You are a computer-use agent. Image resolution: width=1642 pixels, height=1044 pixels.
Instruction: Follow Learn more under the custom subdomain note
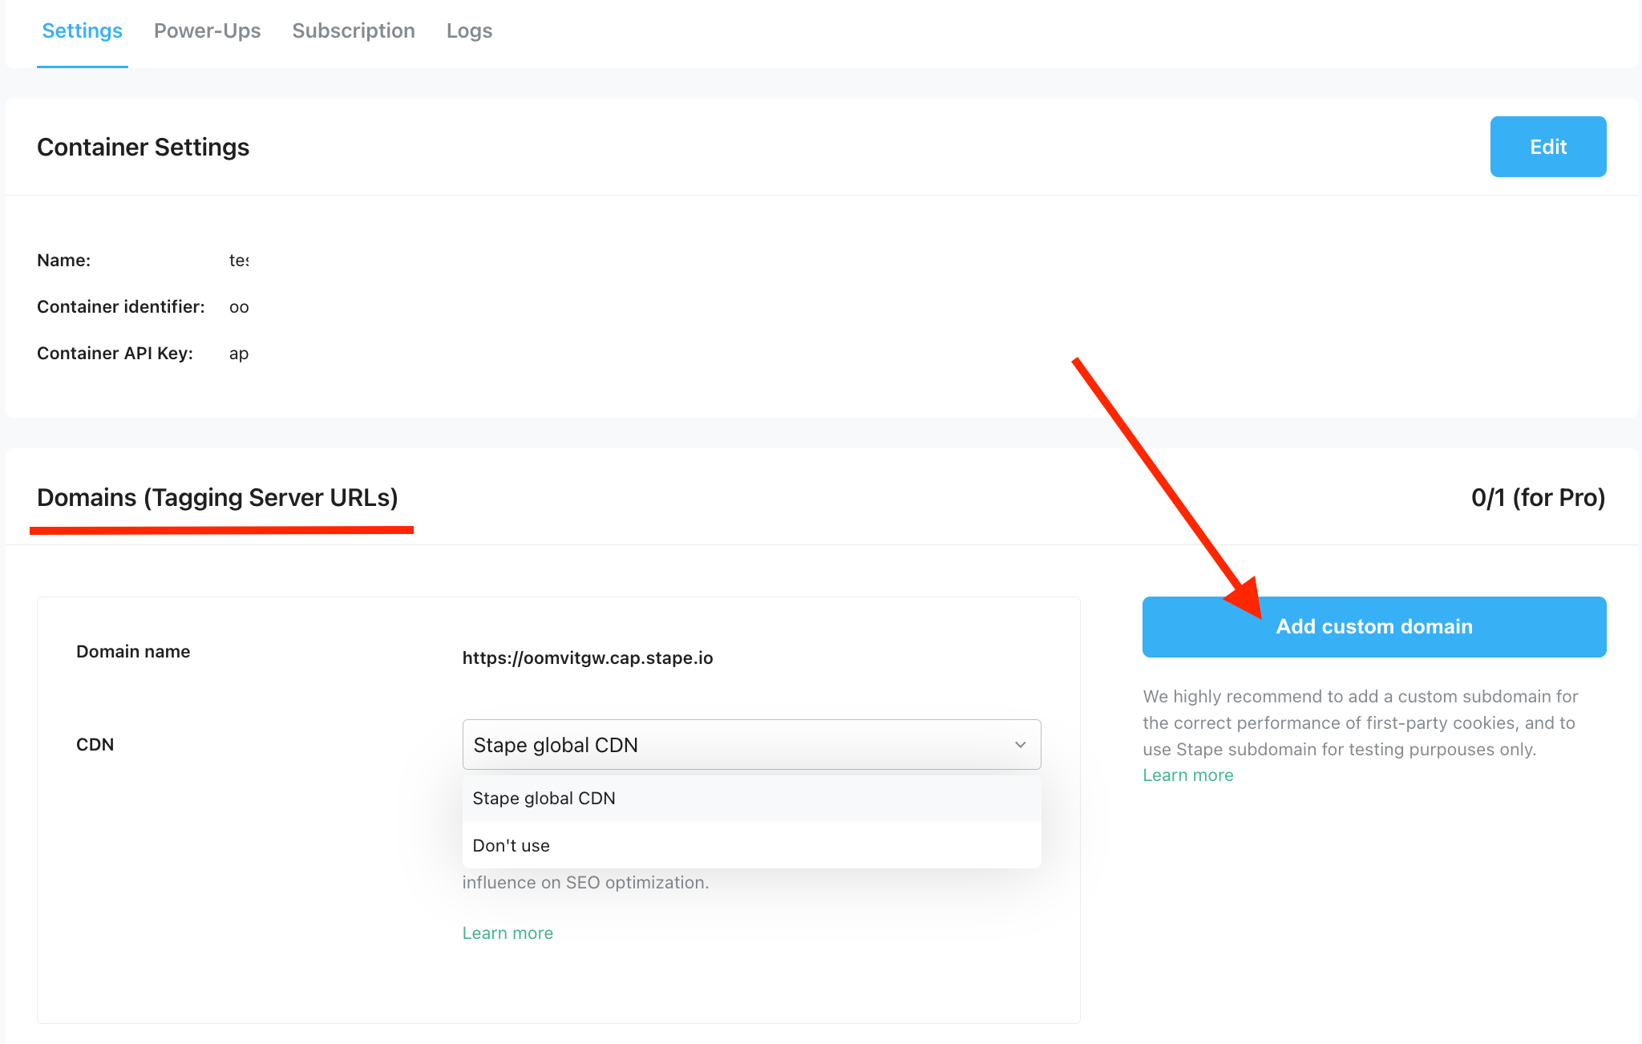pyautogui.click(x=1187, y=775)
